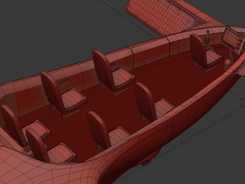This screenshot has width=245, height=184.
Task: Click the pilot seat backrest near console
Action: [x=198, y=50]
